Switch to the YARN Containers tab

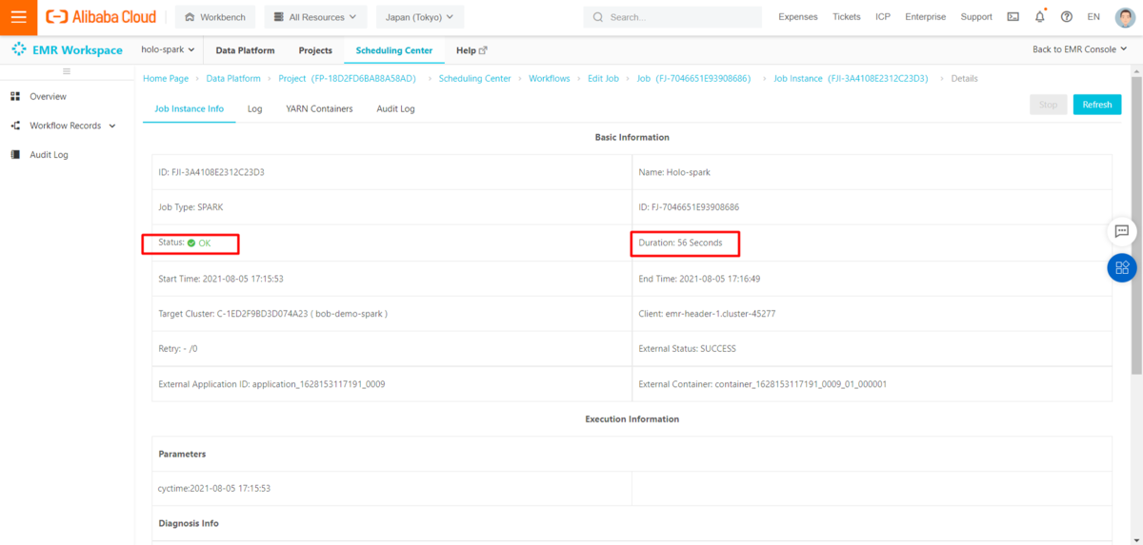point(319,108)
